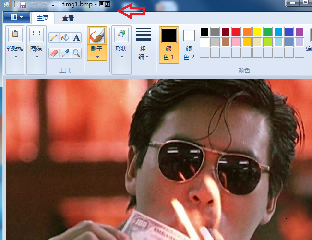Pick the blue-gray color swatch

point(288,42)
